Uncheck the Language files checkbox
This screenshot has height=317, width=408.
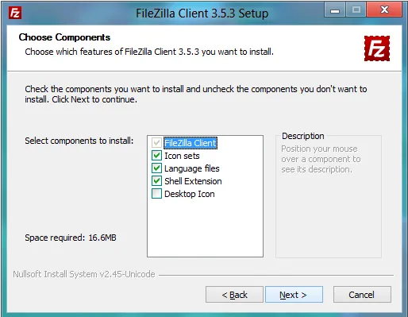156,168
